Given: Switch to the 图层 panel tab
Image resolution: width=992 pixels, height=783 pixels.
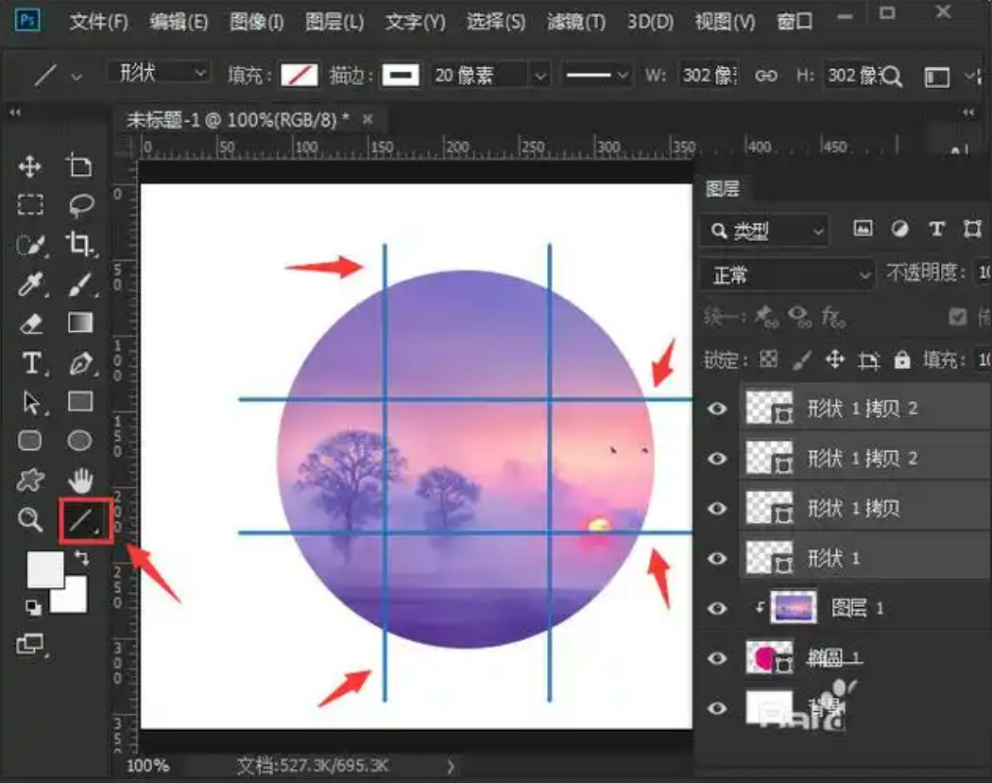Looking at the screenshot, I should 722,189.
